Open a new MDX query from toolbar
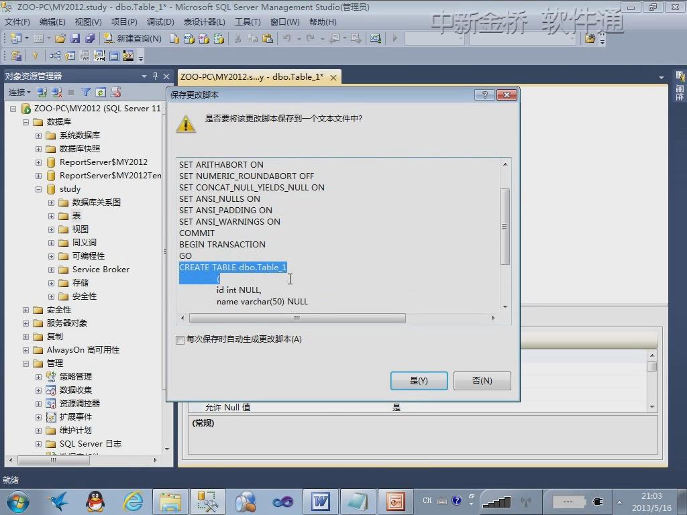Image resolution: width=687 pixels, height=515 pixels. [189, 38]
